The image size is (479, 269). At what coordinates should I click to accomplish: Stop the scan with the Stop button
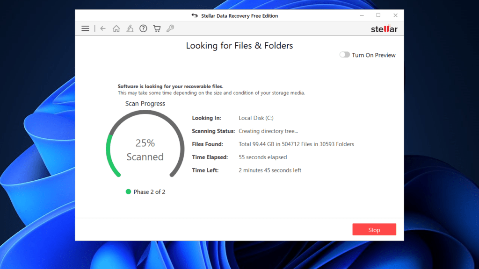[374, 230]
